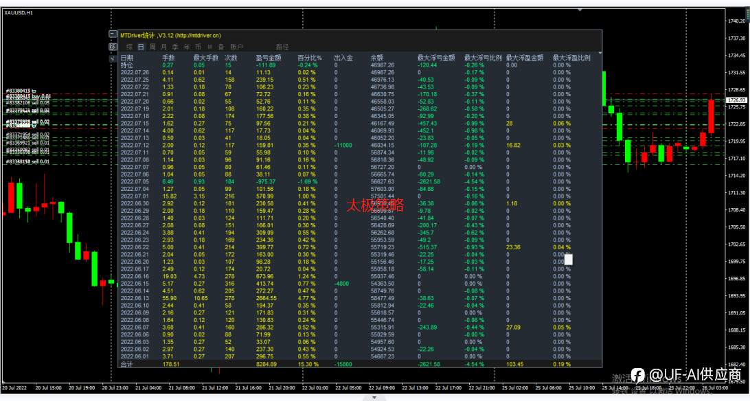Viewport: 750px width, 401px height.
Task: Open the 账户 account tab
Action: [237, 47]
